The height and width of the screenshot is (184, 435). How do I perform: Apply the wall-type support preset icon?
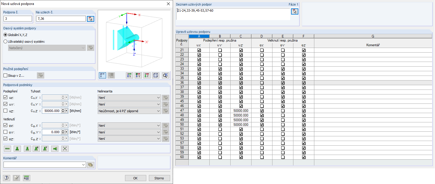pos(55,149)
